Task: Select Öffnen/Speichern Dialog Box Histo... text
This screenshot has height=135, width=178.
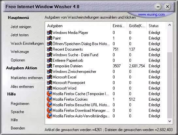Action: (81, 44)
